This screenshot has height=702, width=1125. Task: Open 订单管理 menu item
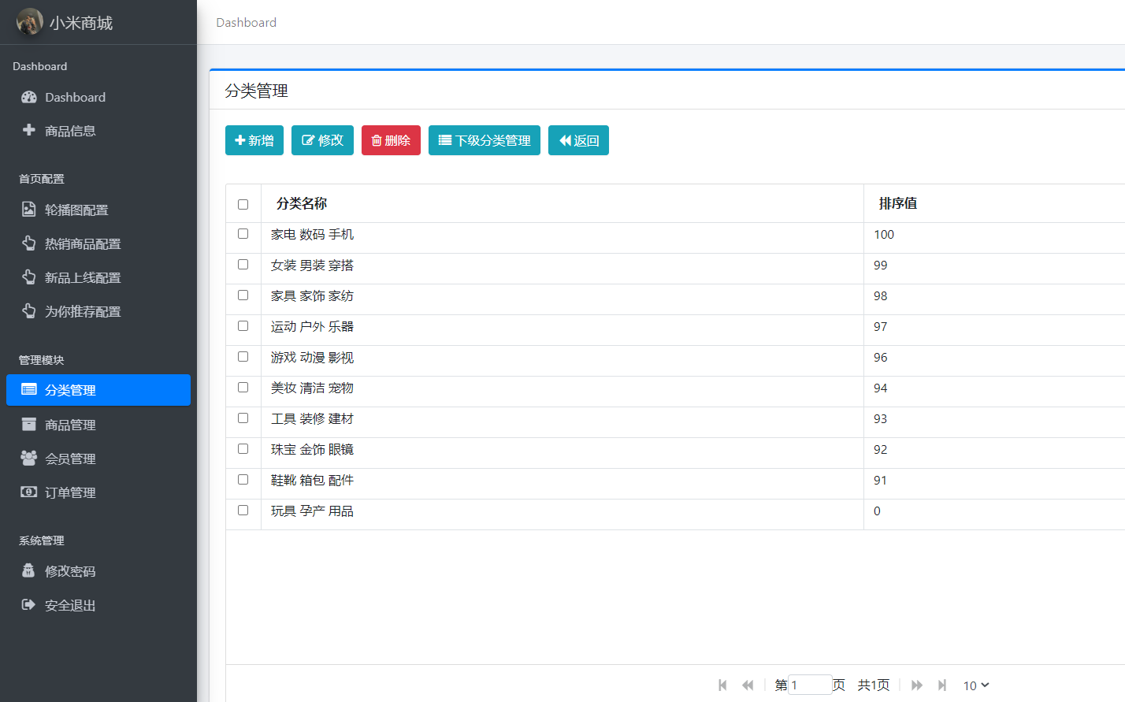(98, 492)
